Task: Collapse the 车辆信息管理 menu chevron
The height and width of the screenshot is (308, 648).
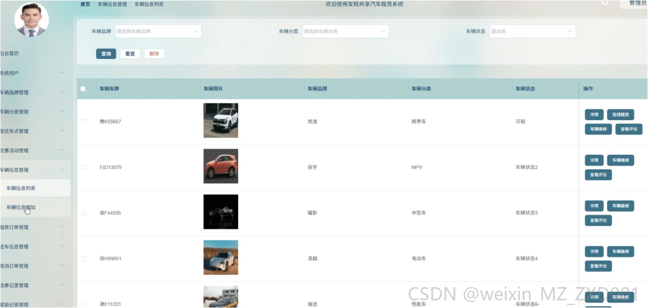Action: [62, 170]
